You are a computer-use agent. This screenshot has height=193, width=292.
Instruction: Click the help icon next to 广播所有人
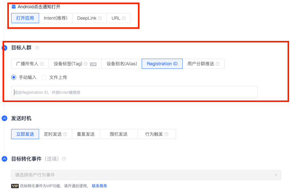42,64
